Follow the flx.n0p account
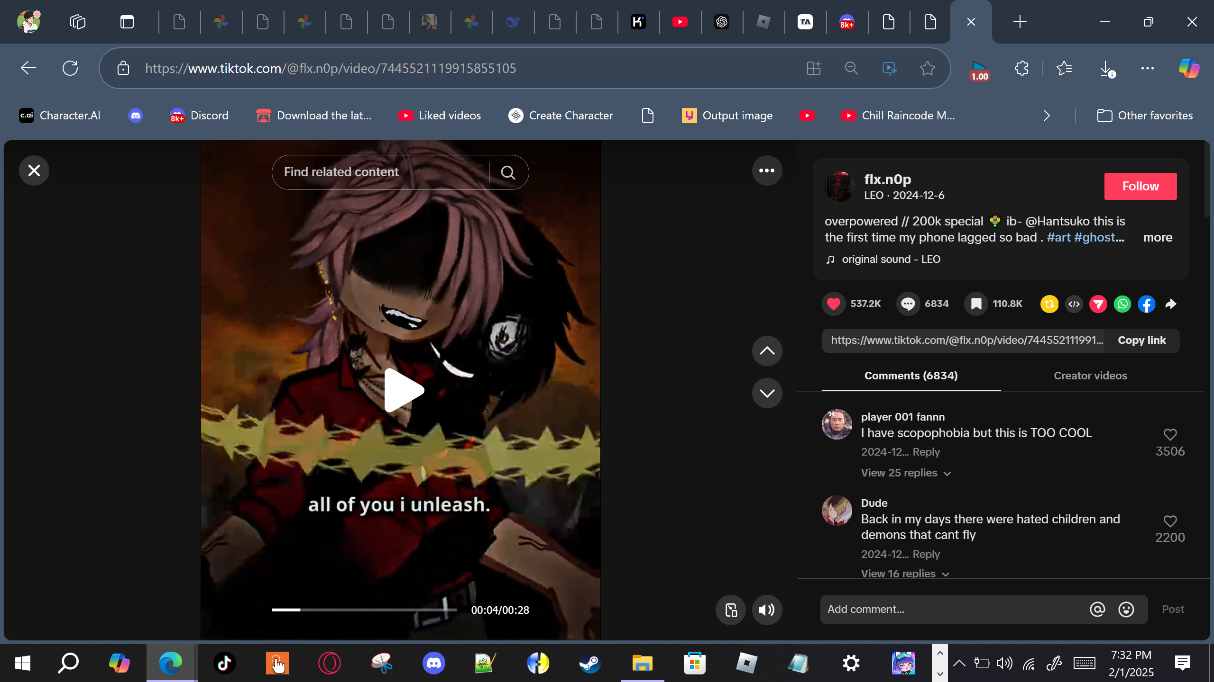This screenshot has width=1214, height=682. pyautogui.click(x=1140, y=186)
